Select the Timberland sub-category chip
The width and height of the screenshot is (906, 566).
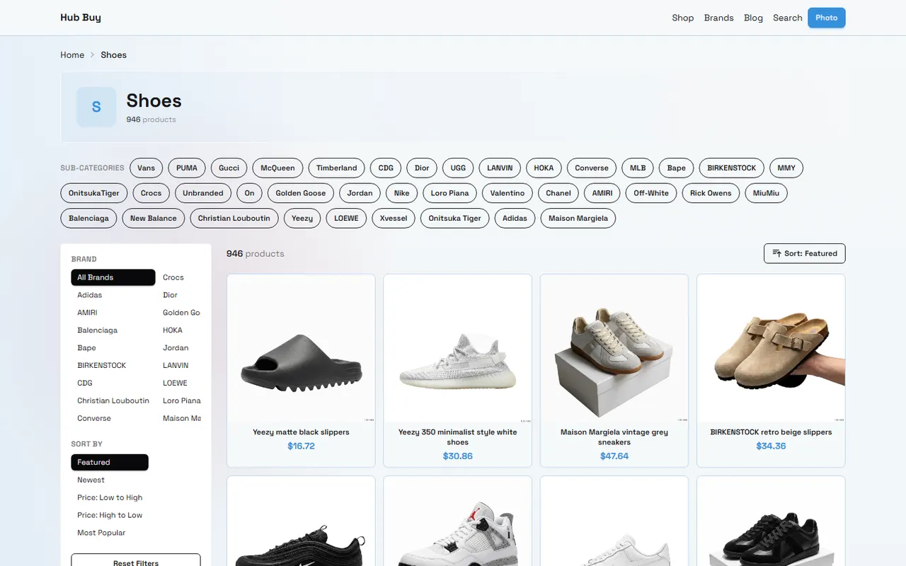336,168
